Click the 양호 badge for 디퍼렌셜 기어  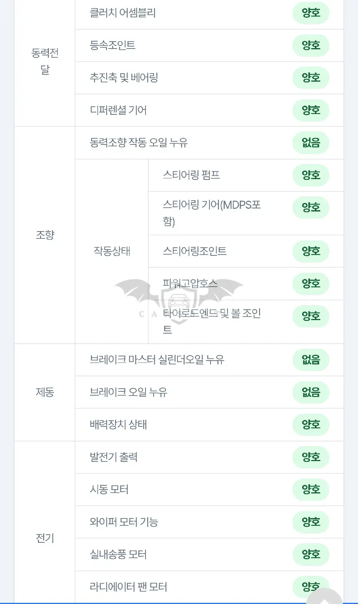click(x=311, y=111)
